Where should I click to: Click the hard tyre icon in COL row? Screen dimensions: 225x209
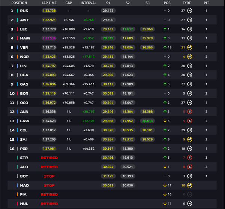189,130
